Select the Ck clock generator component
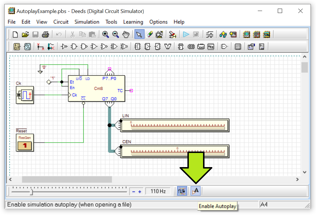 [25, 95]
